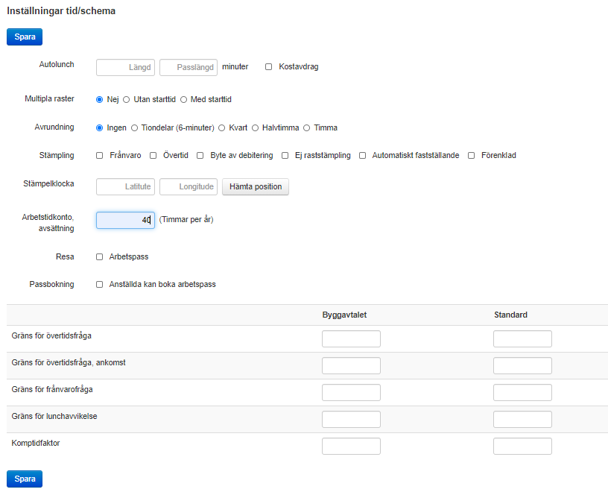Select Utan starttid for Multipla raster
The image size is (608, 495).
[127, 100]
